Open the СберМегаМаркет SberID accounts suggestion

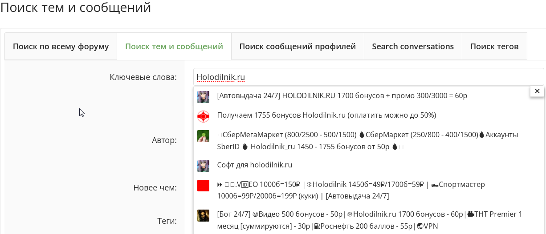pos(367,140)
